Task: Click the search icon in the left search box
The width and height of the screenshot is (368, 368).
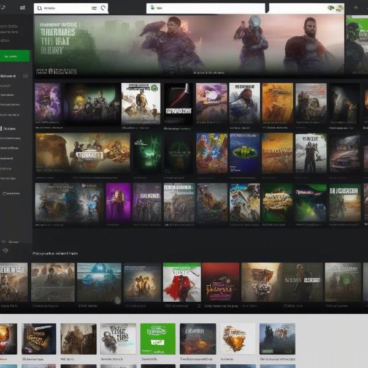Action: tap(39, 8)
